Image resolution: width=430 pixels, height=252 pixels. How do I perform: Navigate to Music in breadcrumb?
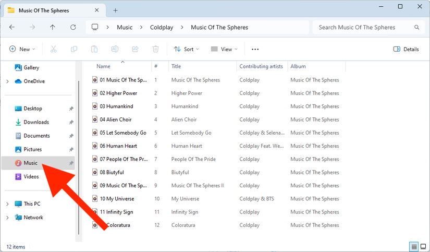[125, 28]
